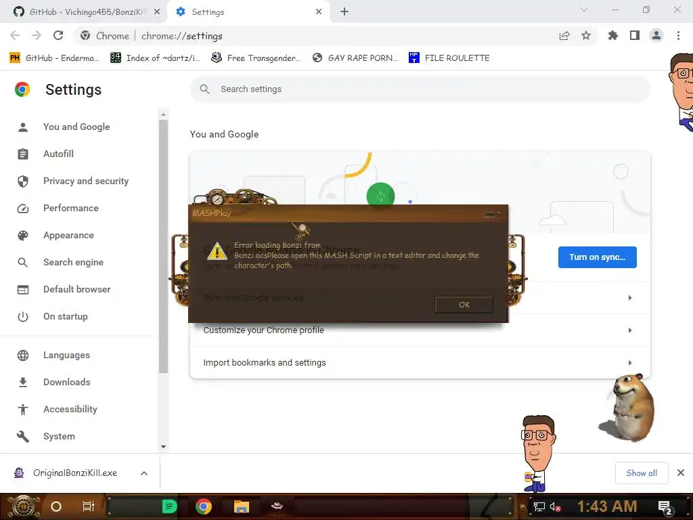Go to Privacy and security settings
The width and height of the screenshot is (693, 520).
pos(86,181)
